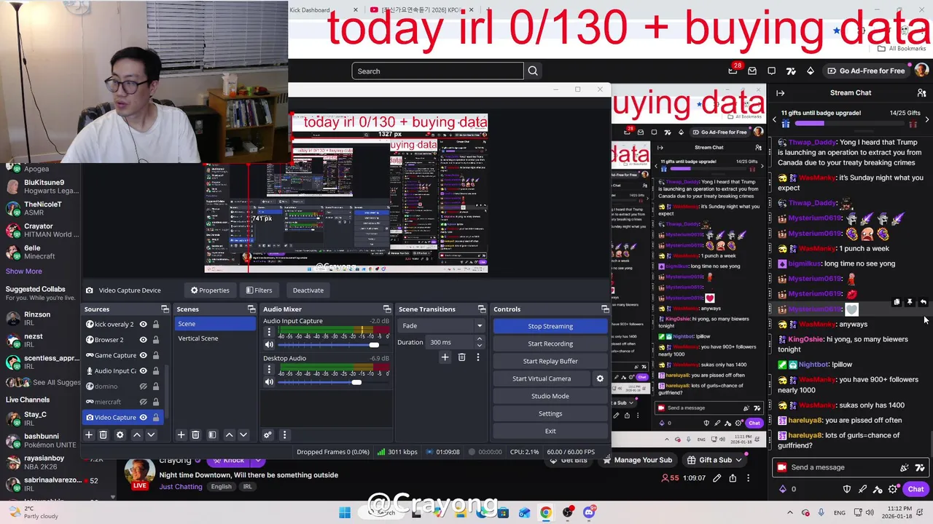Delete the selected scene
This screenshot has width=933, height=524.
(x=195, y=434)
